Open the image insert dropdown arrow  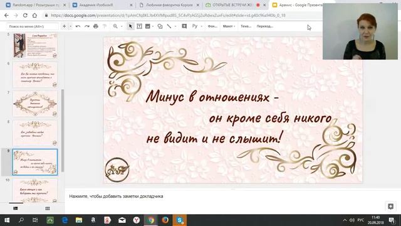153,26
